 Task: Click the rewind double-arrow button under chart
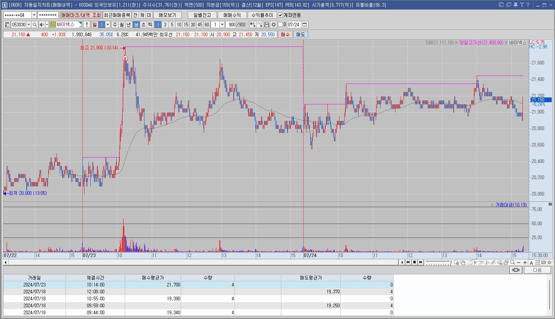(x=408, y=262)
